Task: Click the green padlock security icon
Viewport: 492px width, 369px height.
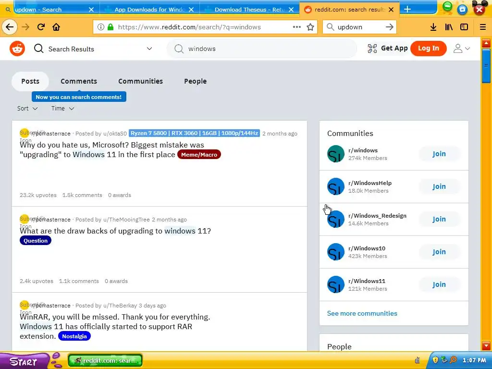Action: click(111, 27)
